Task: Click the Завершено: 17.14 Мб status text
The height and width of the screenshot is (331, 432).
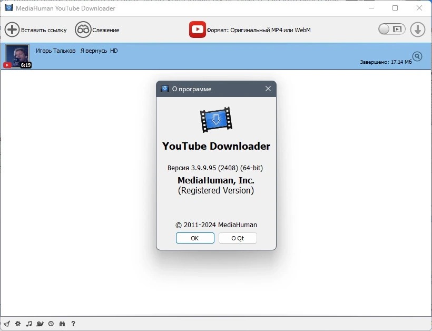Action: [386, 62]
